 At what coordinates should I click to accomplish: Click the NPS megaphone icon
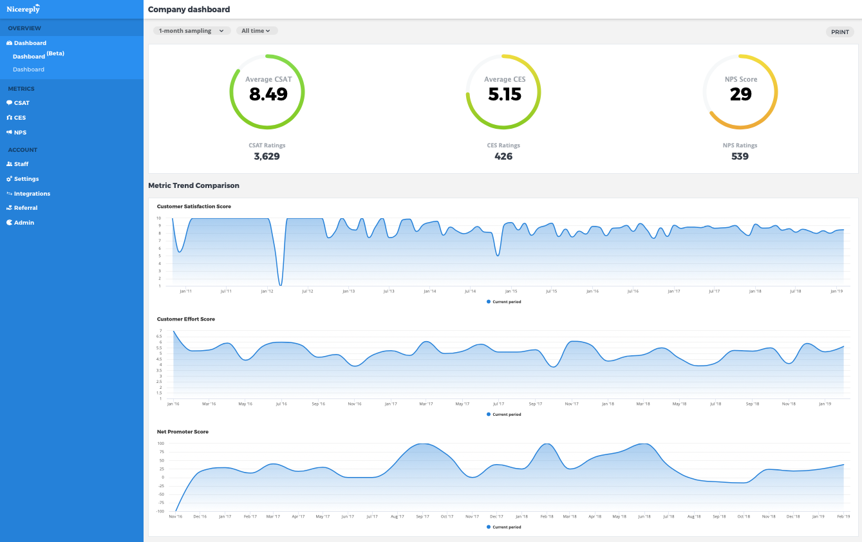pos(9,133)
